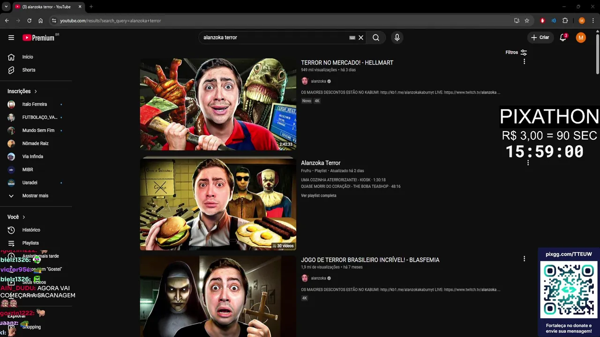Image resolution: width=600 pixels, height=337 pixels.
Task: Click title TERROR NO MERCADO! - HELLMART
Action: pos(347,63)
